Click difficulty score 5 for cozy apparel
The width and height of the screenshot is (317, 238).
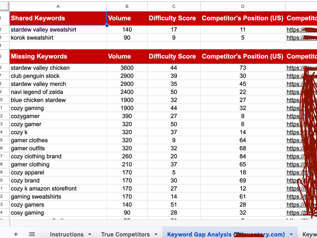(174, 172)
